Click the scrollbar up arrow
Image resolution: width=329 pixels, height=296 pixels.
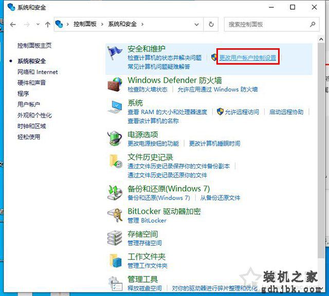point(321,39)
